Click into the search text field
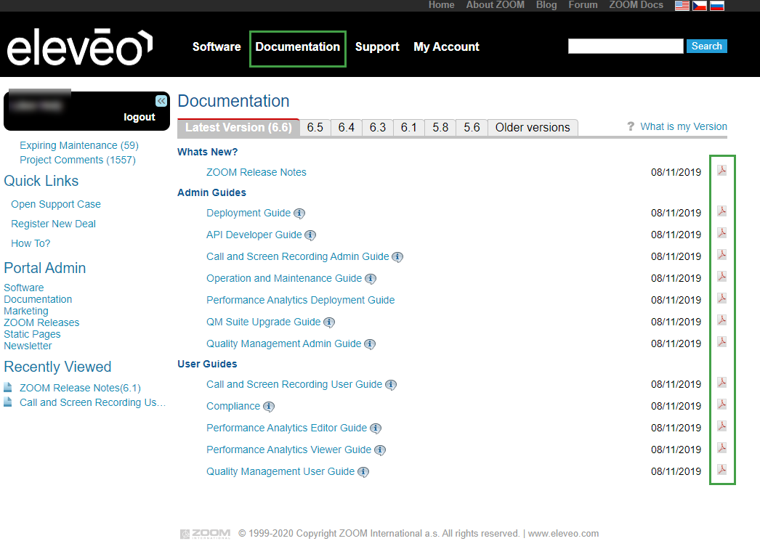Screen dimensions: 760x549 click(626, 46)
